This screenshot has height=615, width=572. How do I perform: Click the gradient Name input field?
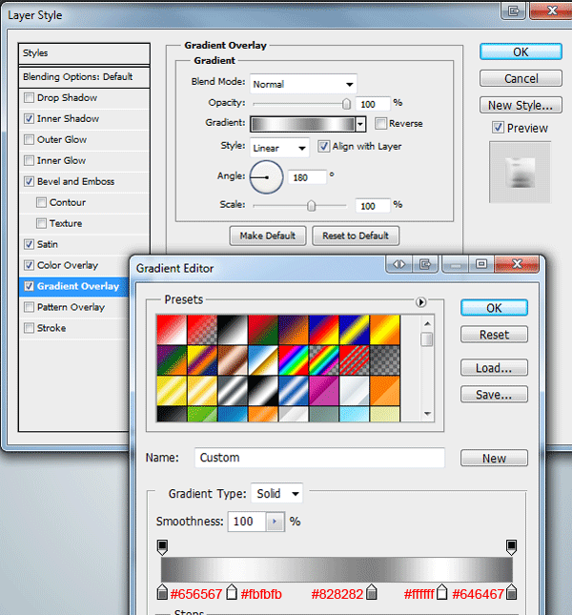(x=319, y=458)
